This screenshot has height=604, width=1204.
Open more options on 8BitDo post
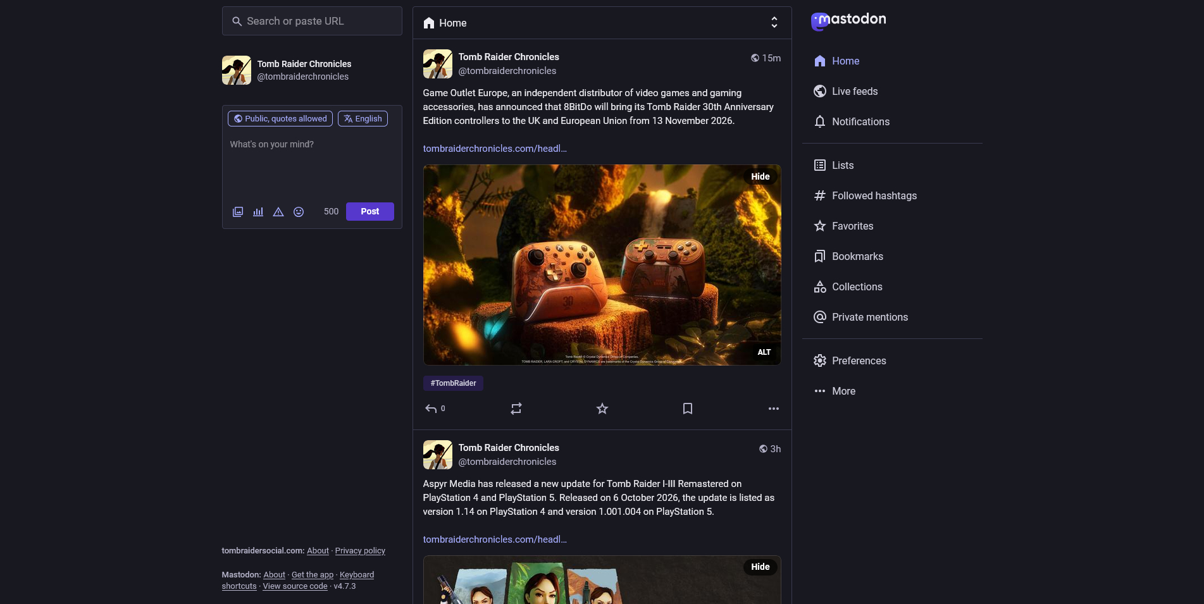pos(774,409)
